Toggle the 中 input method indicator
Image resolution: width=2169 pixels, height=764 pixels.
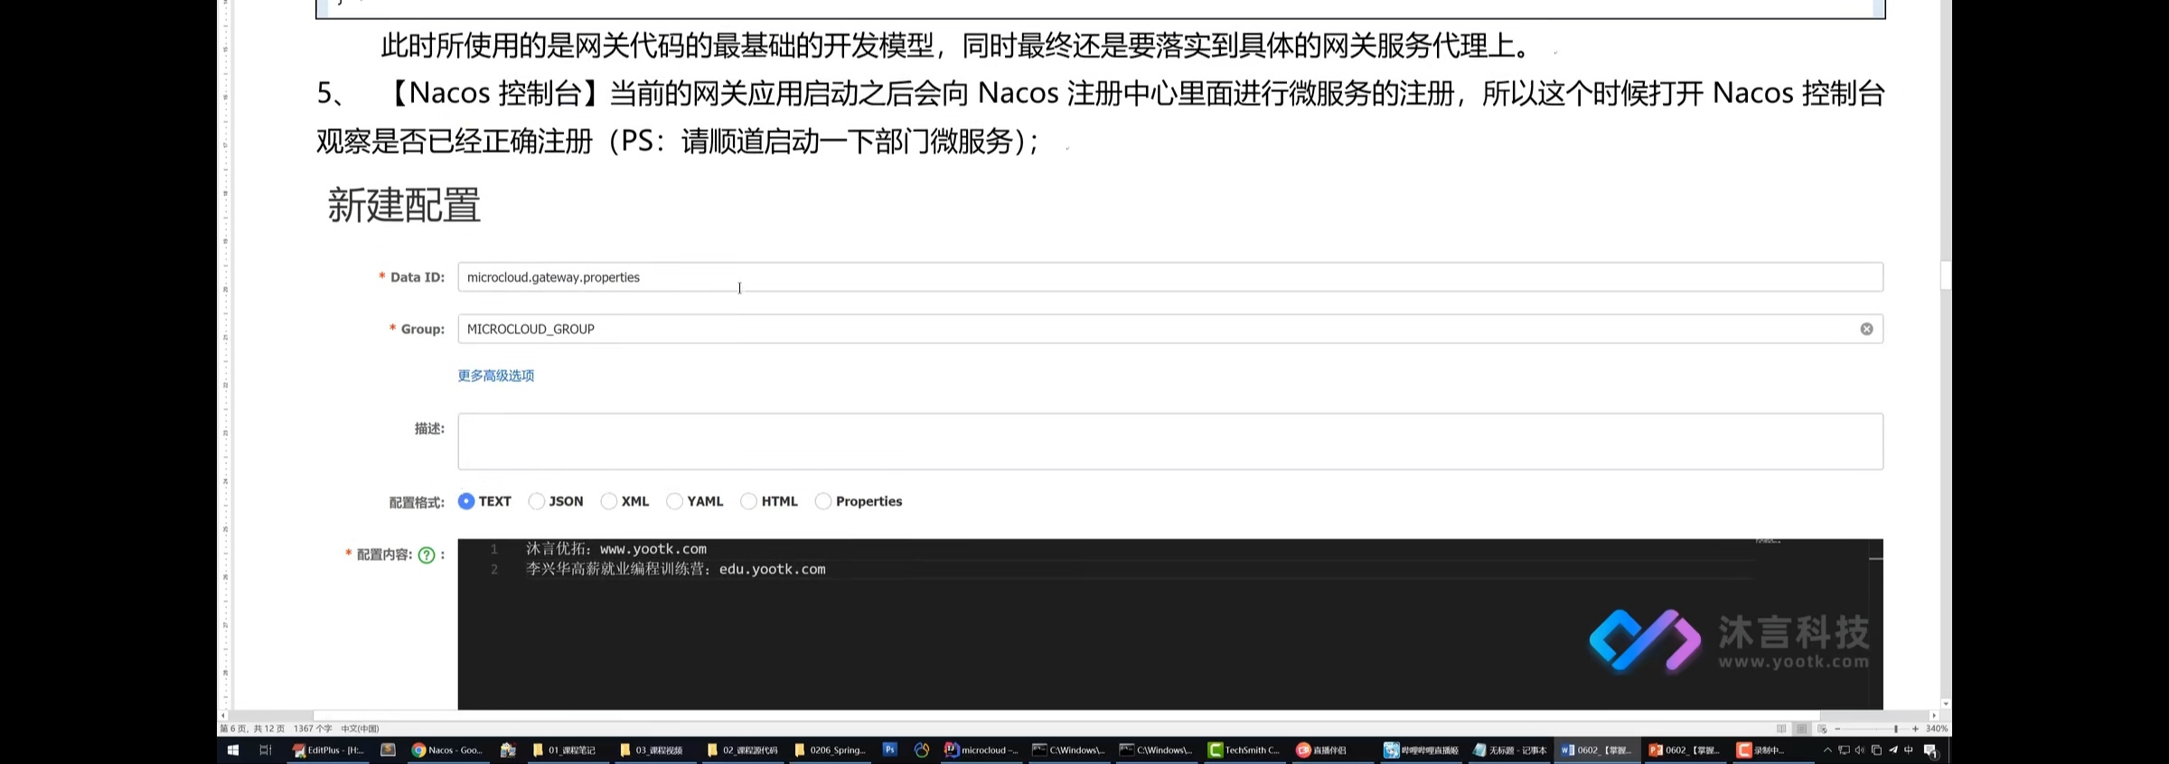tap(1909, 750)
